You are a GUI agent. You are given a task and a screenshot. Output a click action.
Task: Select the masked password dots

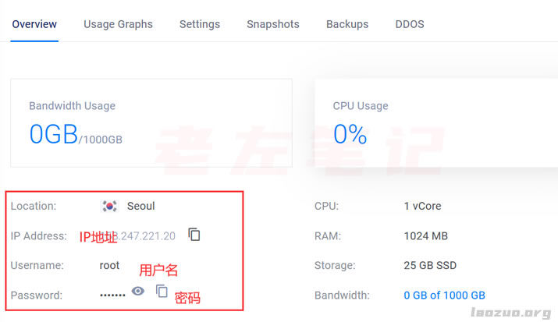tap(112, 295)
